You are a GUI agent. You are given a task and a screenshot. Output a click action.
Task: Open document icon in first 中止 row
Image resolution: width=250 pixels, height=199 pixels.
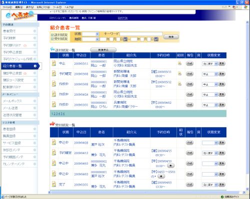[54, 63]
